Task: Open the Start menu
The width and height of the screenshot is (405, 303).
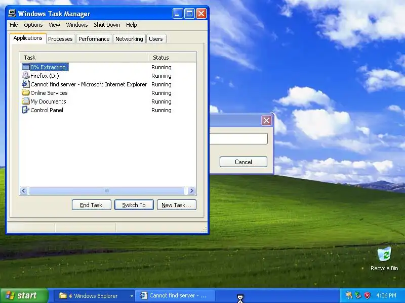Action: (x=24, y=295)
